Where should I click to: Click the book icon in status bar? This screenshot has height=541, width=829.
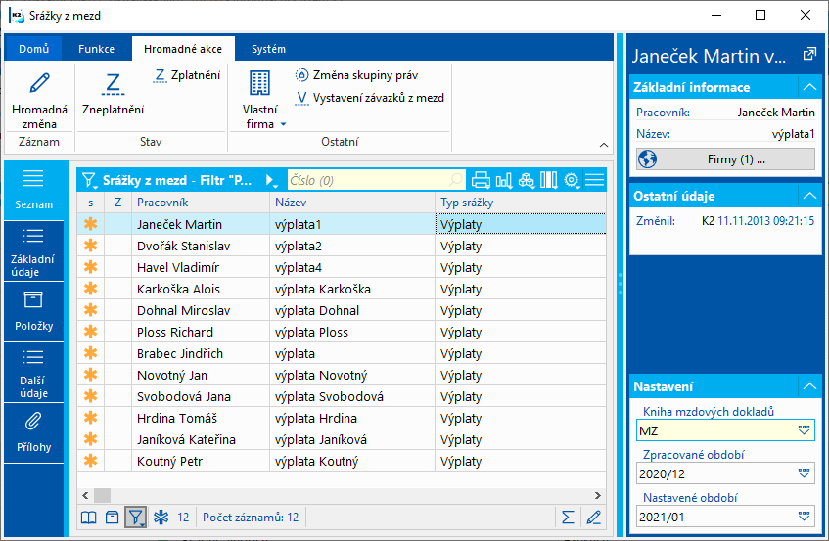88,517
